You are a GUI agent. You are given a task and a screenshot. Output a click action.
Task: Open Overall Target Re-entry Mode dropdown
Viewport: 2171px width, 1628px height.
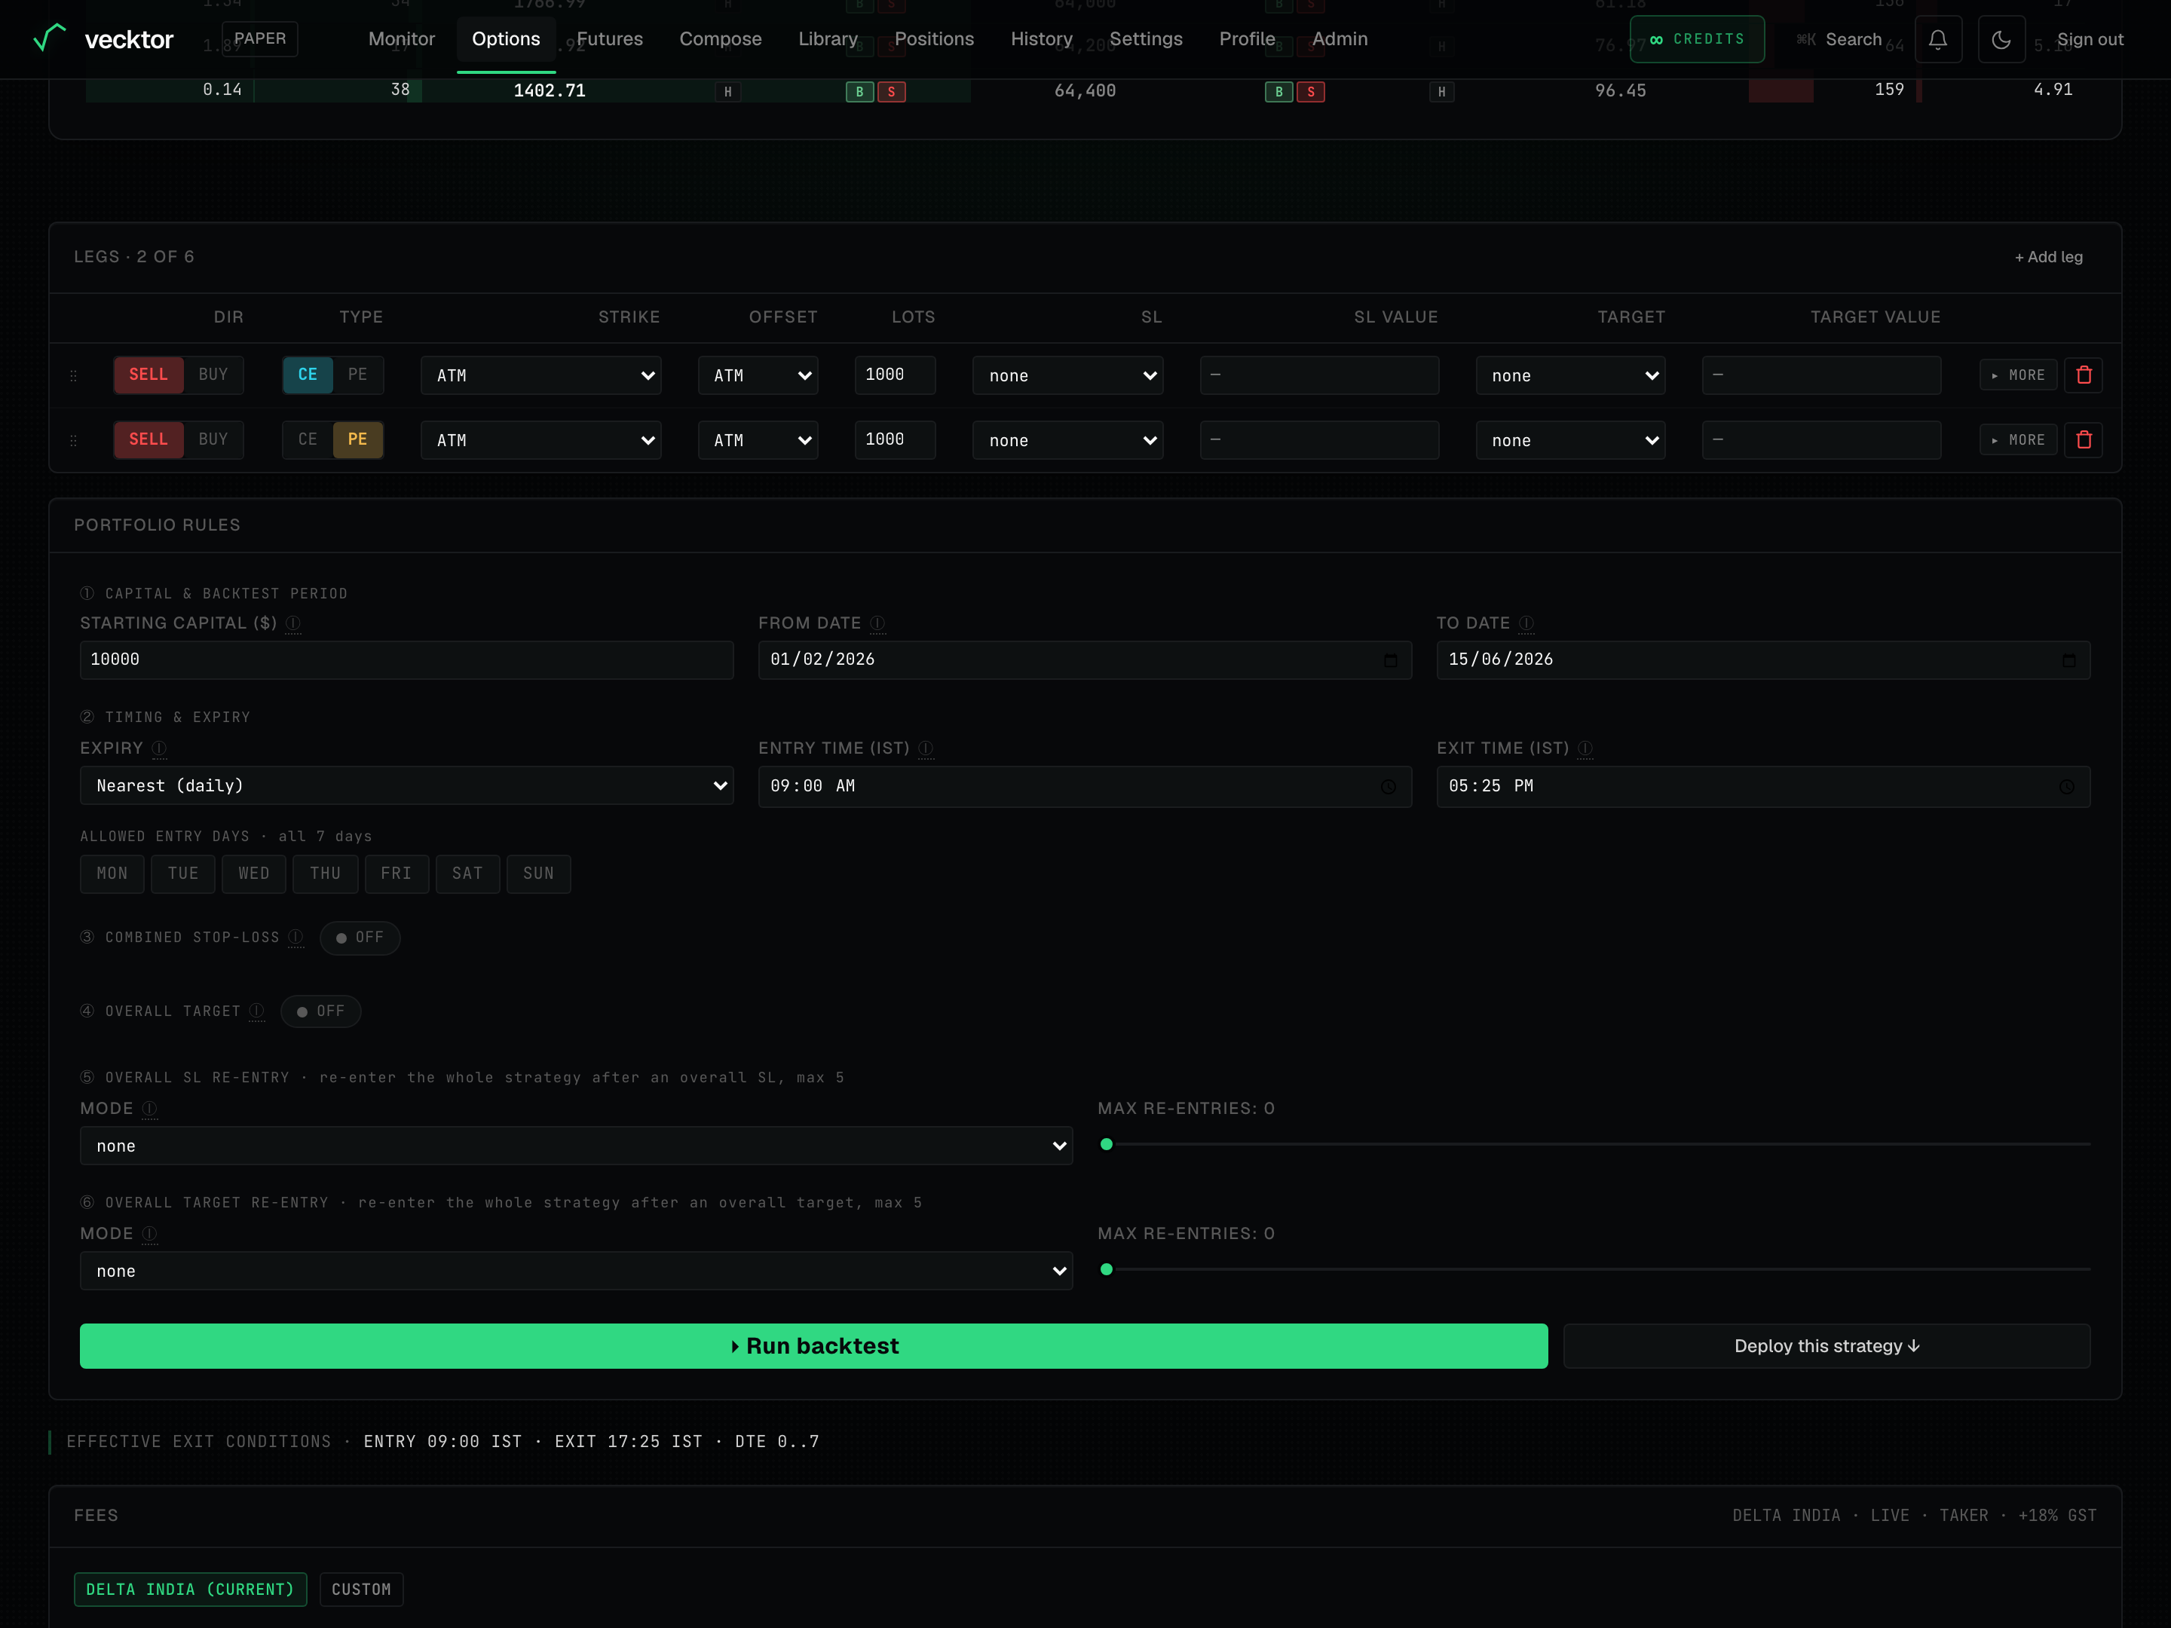576,1271
